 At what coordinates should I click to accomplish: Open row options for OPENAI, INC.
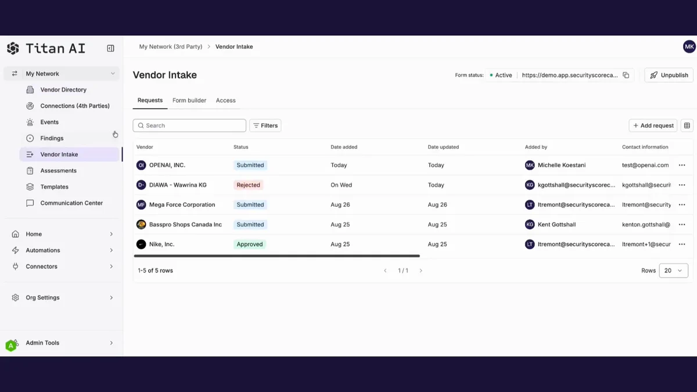(x=682, y=166)
